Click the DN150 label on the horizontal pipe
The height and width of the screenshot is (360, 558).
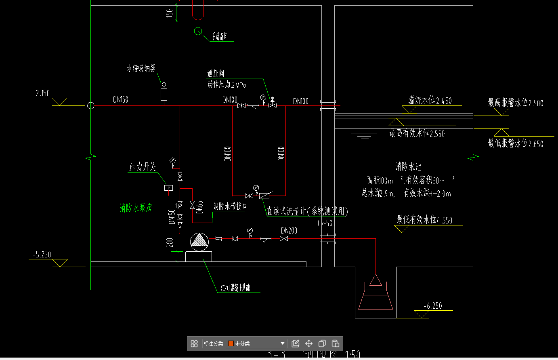click(x=121, y=99)
